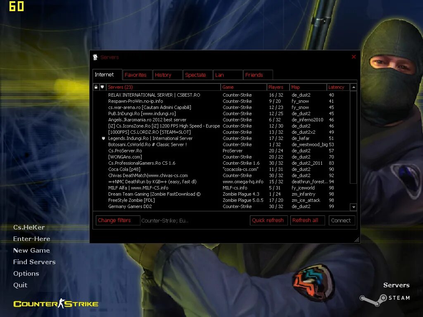Viewport: 423px width, 317px height.
Task: Open the Friends tab
Action: [x=258, y=75]
